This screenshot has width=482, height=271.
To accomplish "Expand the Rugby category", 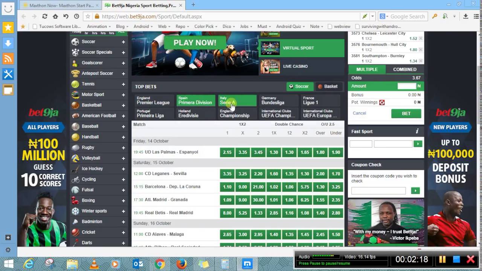I will point(123,148).
